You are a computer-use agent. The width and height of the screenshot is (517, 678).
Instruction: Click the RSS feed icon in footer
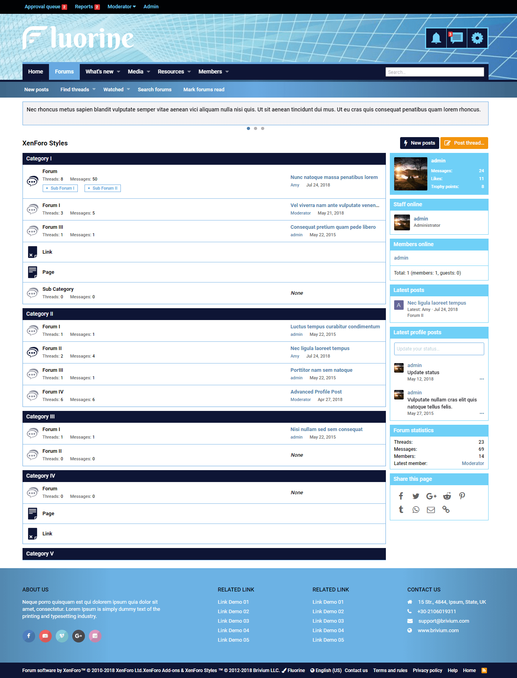click(484, 670)
